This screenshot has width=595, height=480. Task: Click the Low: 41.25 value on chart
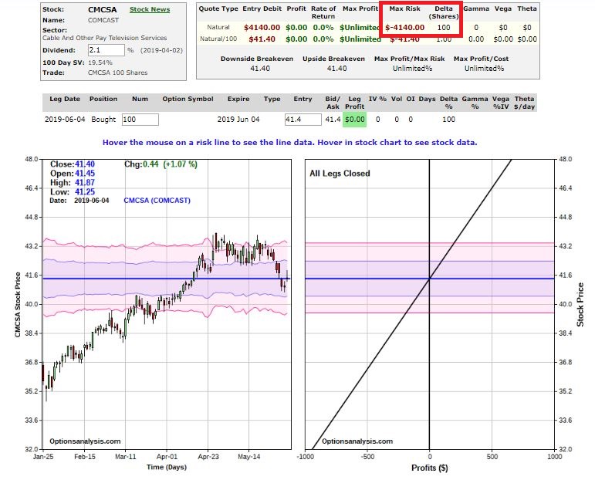85,192
